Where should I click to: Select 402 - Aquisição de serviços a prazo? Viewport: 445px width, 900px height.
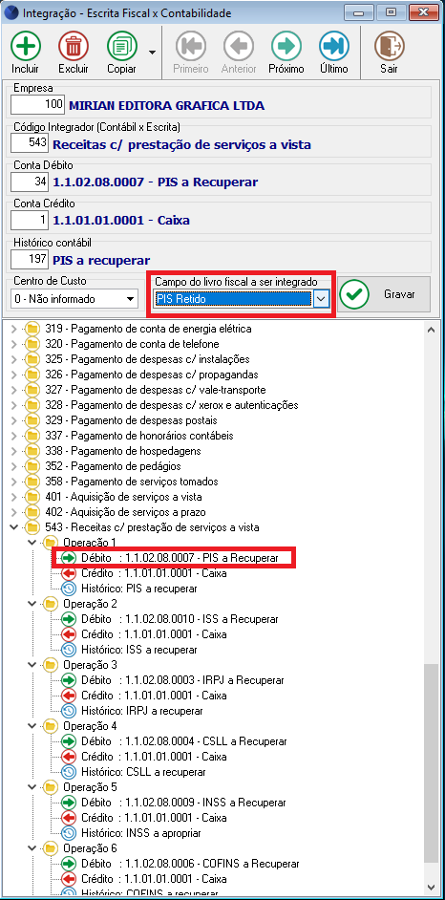126,512
